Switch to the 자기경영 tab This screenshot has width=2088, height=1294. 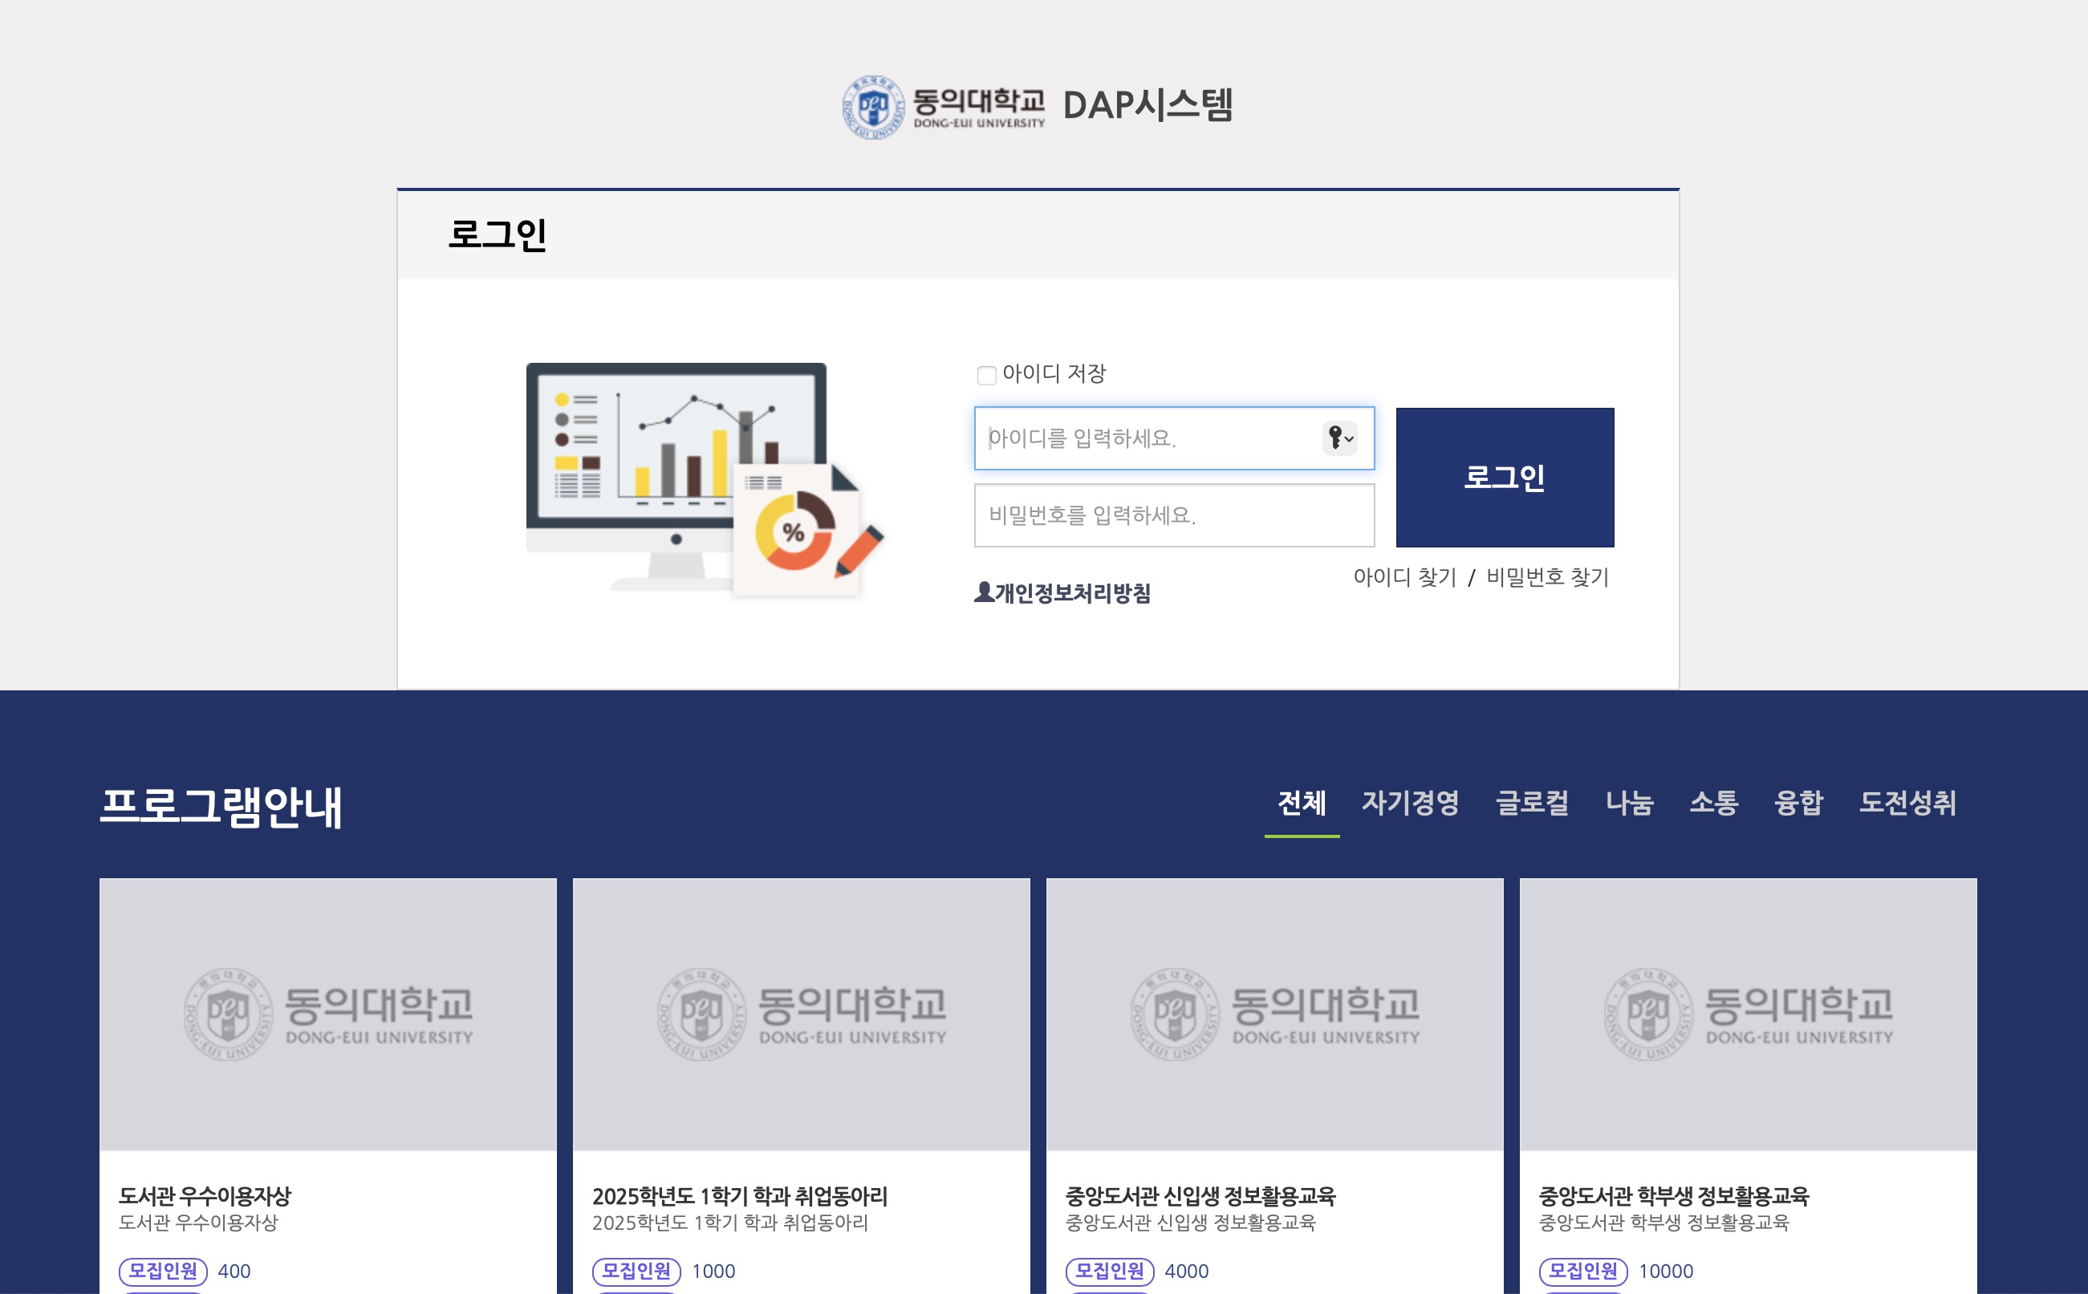(x=1410, y=803)
